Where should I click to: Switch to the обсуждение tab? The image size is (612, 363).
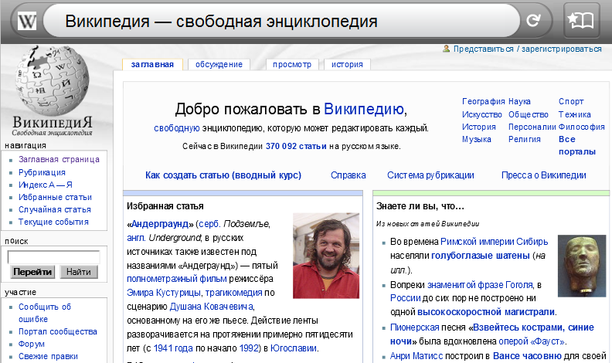219,64
